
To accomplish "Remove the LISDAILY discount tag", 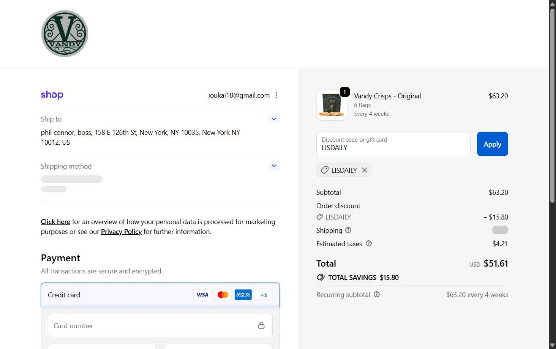I will tap(365, 170).
